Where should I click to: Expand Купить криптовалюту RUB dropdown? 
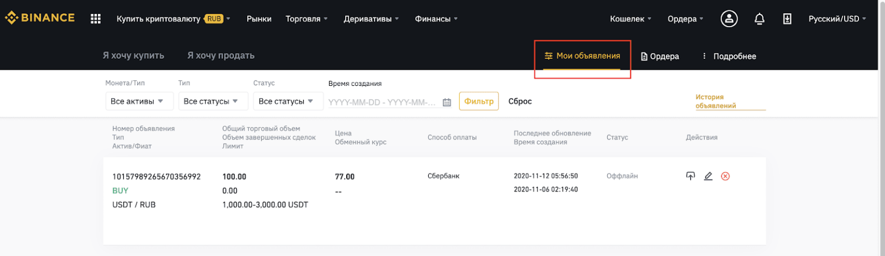(173, 18)
